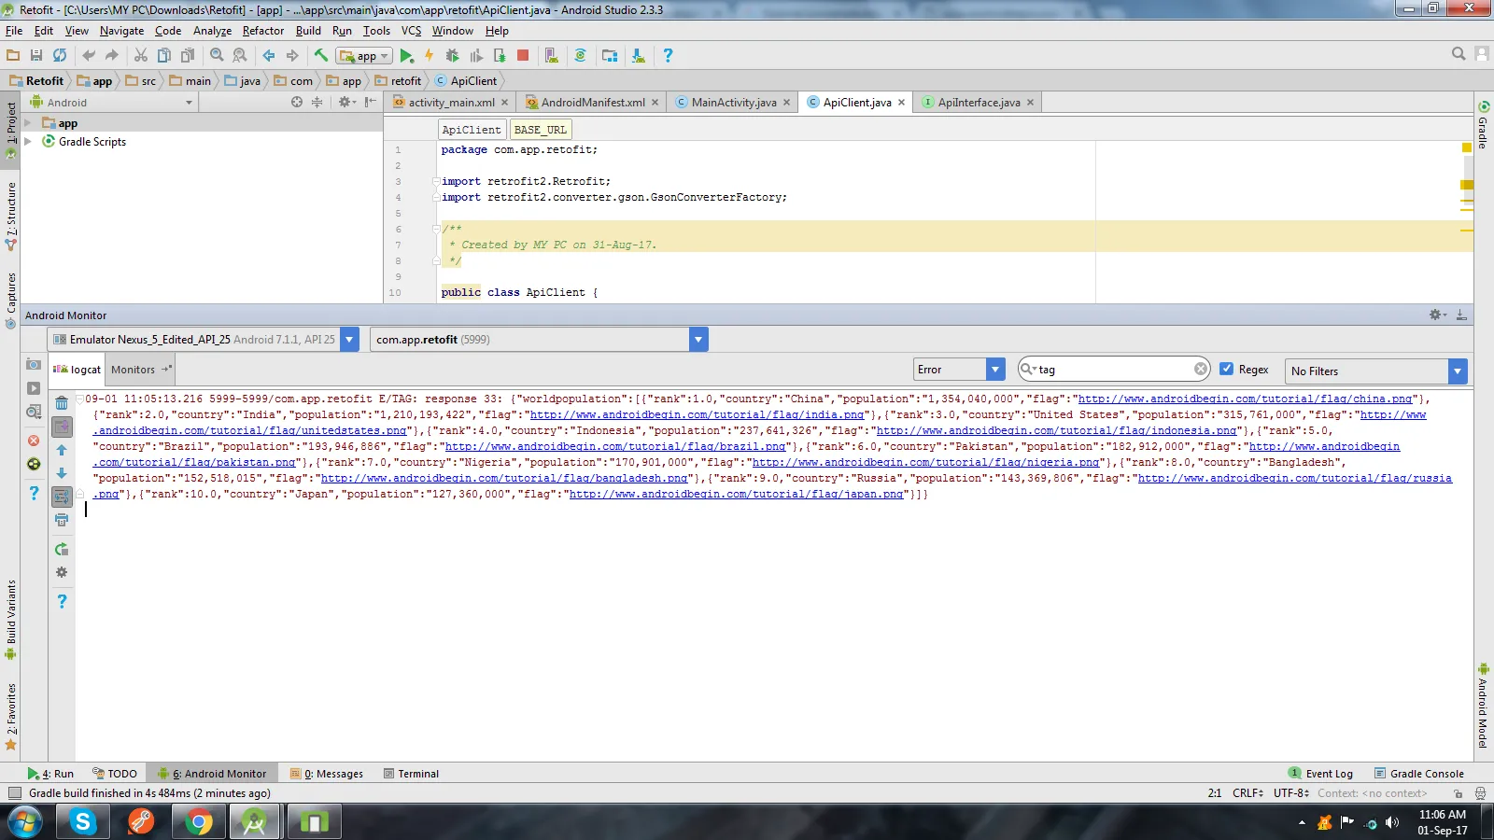Open the app run configuration dropdown
The width and height of the screenshot is (1494, 840).
pos(363,56)
